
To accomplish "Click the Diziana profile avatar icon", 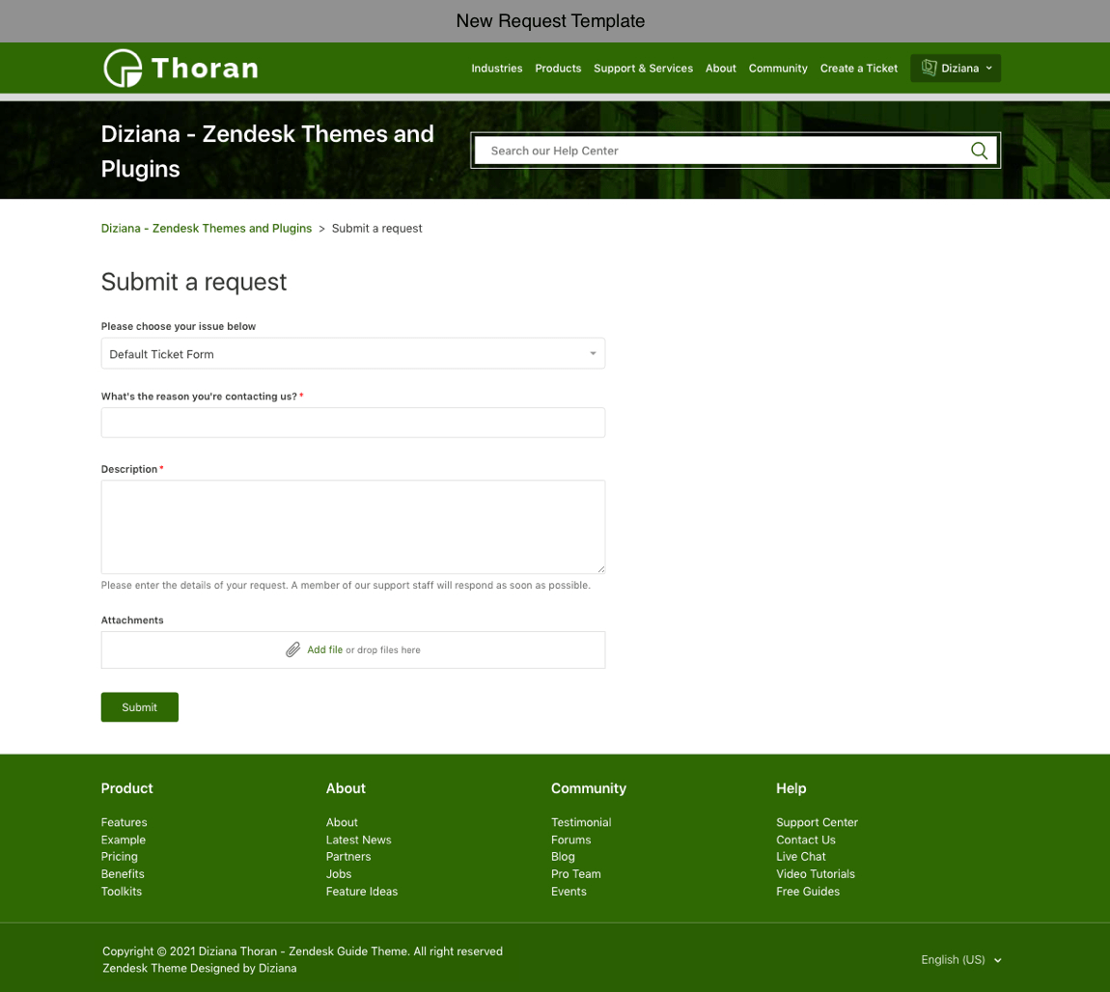I will (929, 68).
